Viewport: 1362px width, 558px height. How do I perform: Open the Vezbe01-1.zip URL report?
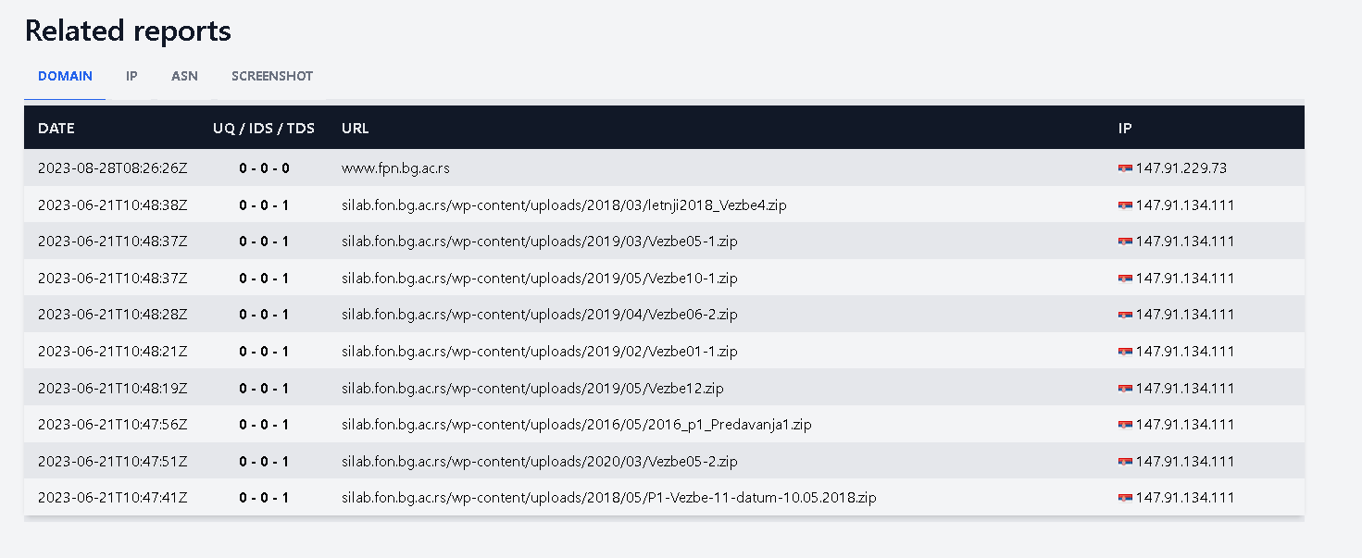pyautogui.click(x=540, y=352)
